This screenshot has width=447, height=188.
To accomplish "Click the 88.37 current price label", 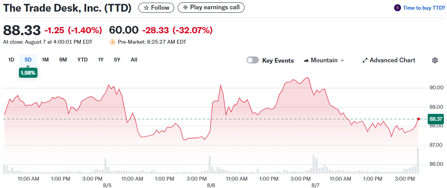I will pyautogui.click(x=435, y=119).
